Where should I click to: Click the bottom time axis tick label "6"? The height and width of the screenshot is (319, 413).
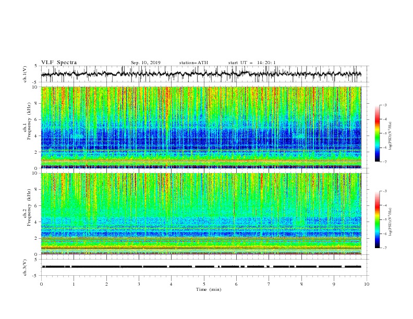(236, 284)
